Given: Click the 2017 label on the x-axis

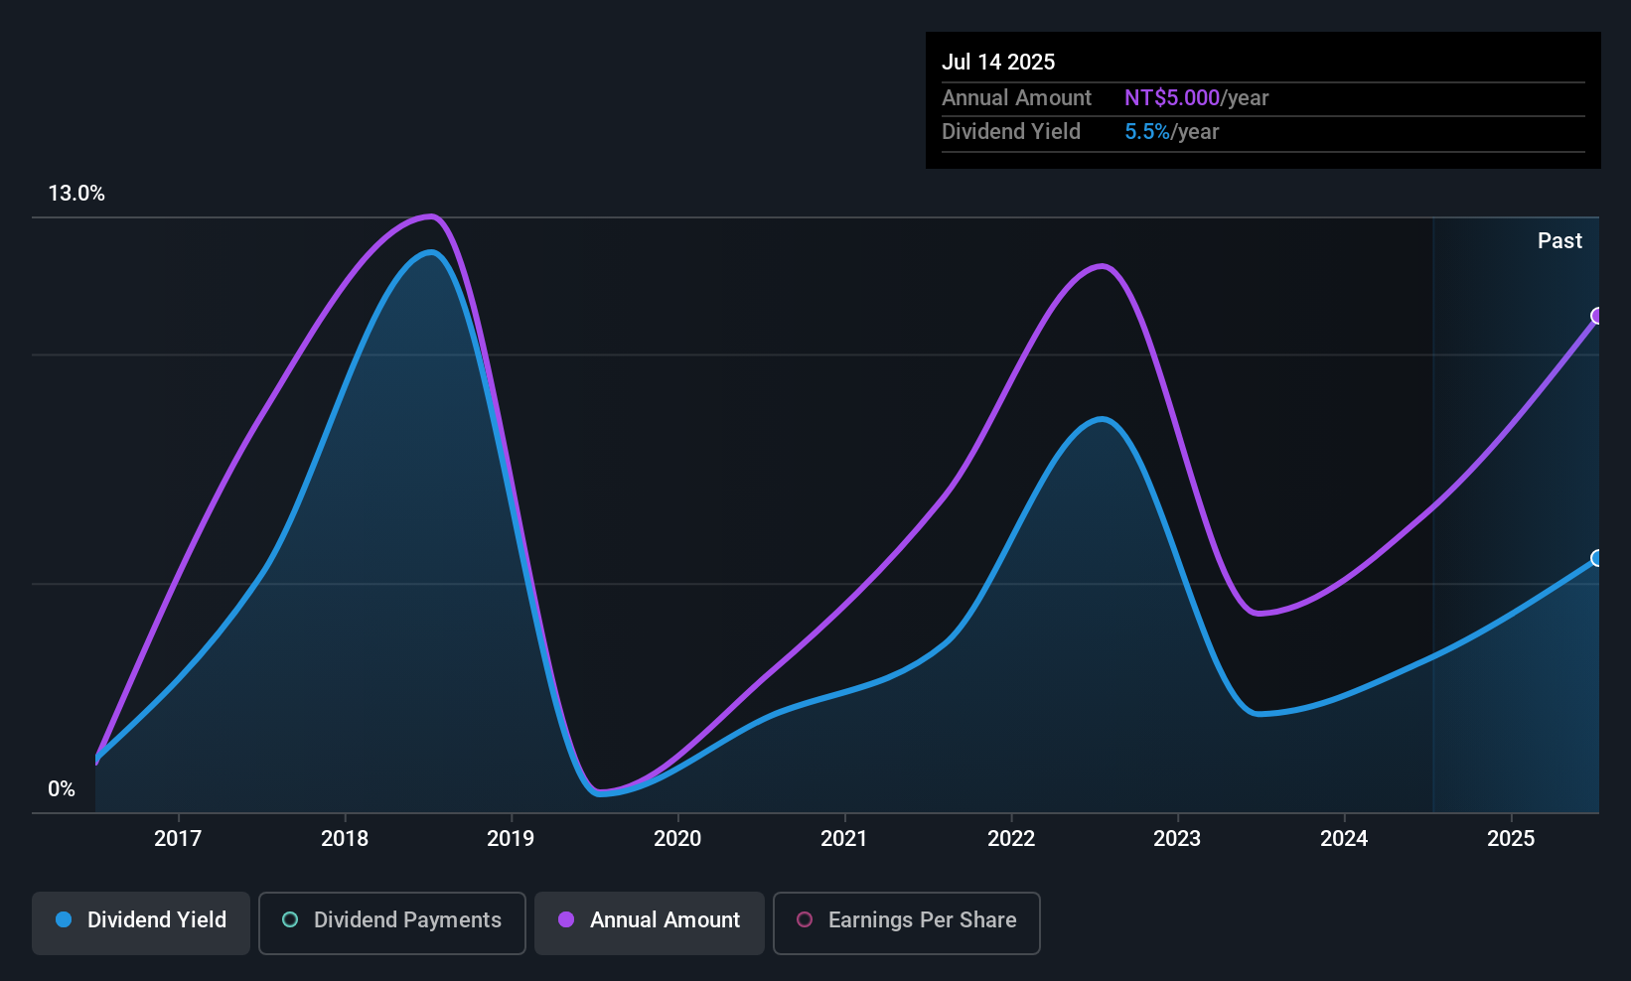Looking at the screenshot, I should (178, 838).
